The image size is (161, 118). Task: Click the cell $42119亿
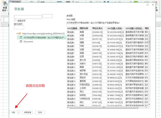pos(99,43)
